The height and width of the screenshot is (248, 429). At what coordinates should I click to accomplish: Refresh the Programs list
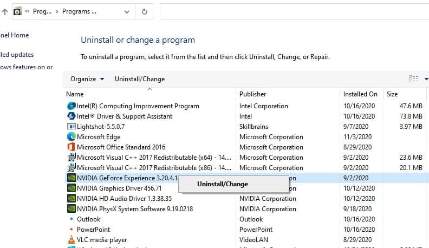click(145, 11)
